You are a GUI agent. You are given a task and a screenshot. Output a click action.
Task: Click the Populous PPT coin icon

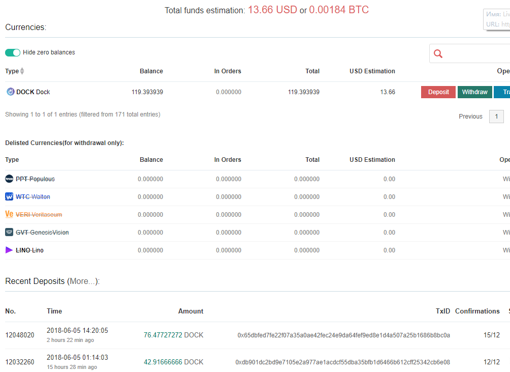(9, 179)
